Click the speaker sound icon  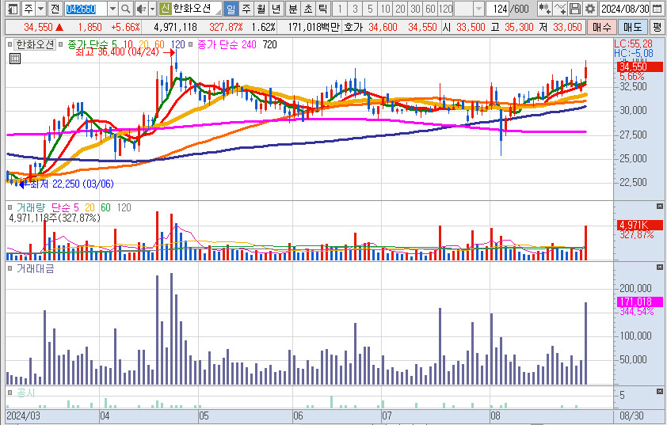tap(140, 9)
